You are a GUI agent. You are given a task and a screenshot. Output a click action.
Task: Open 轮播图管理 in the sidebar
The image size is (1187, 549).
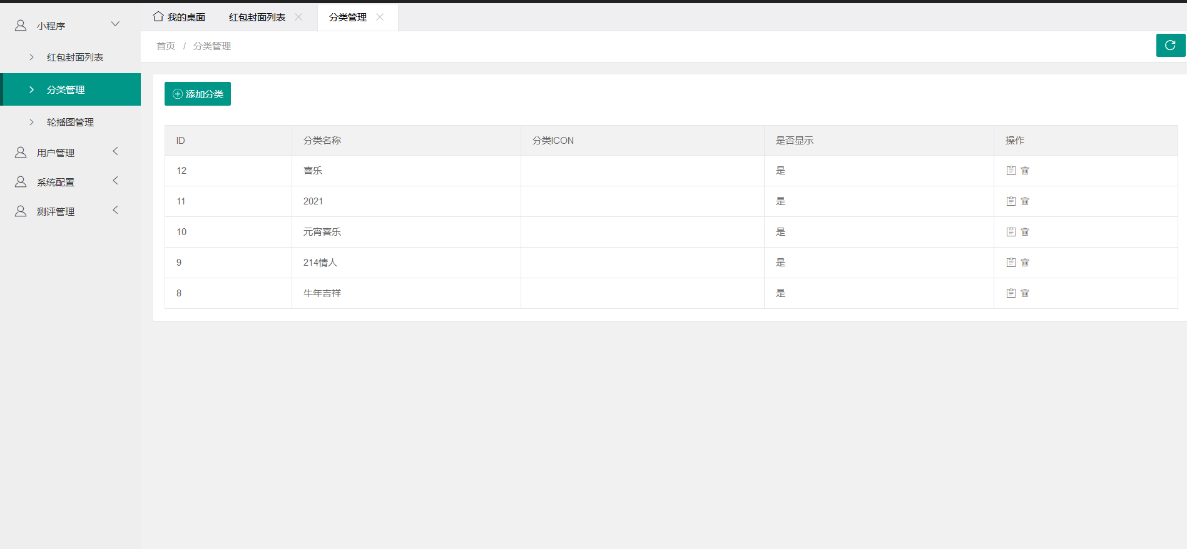[x=70, y=123]
